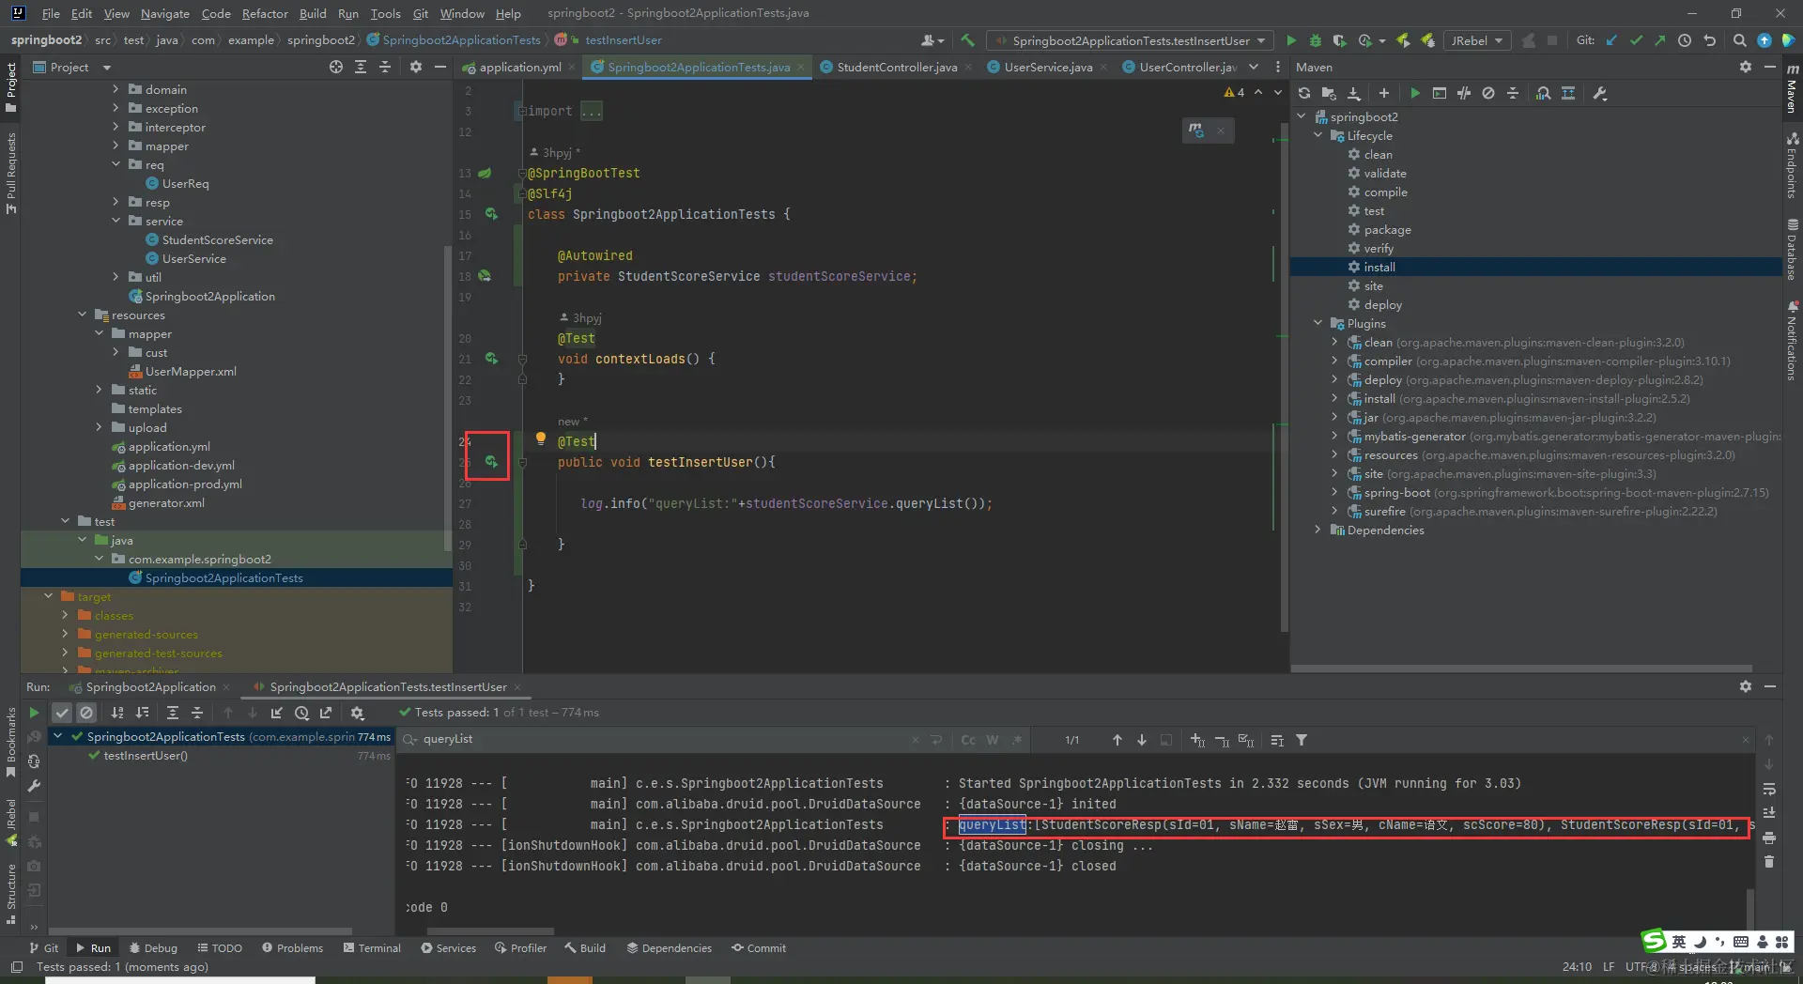1803x984 pixels.
Task: Click the Debug bug icon in main toolbar
Action: tap(1316, 40)
